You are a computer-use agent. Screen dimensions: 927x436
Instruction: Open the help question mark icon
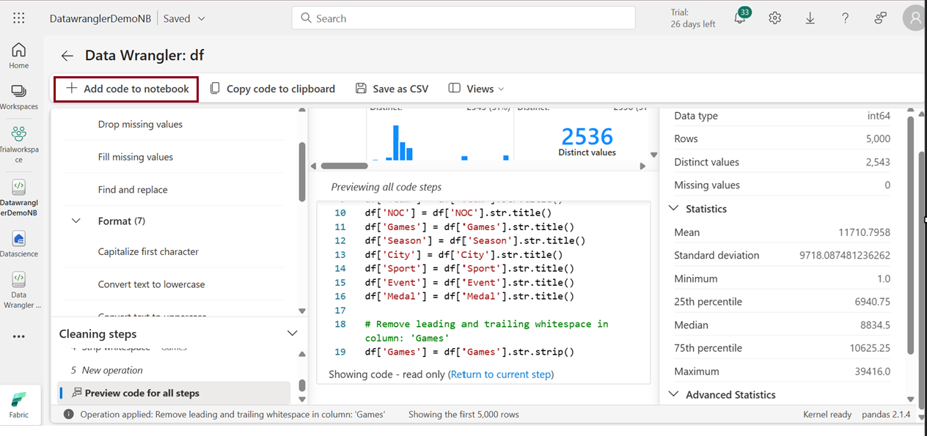[846, 18]
